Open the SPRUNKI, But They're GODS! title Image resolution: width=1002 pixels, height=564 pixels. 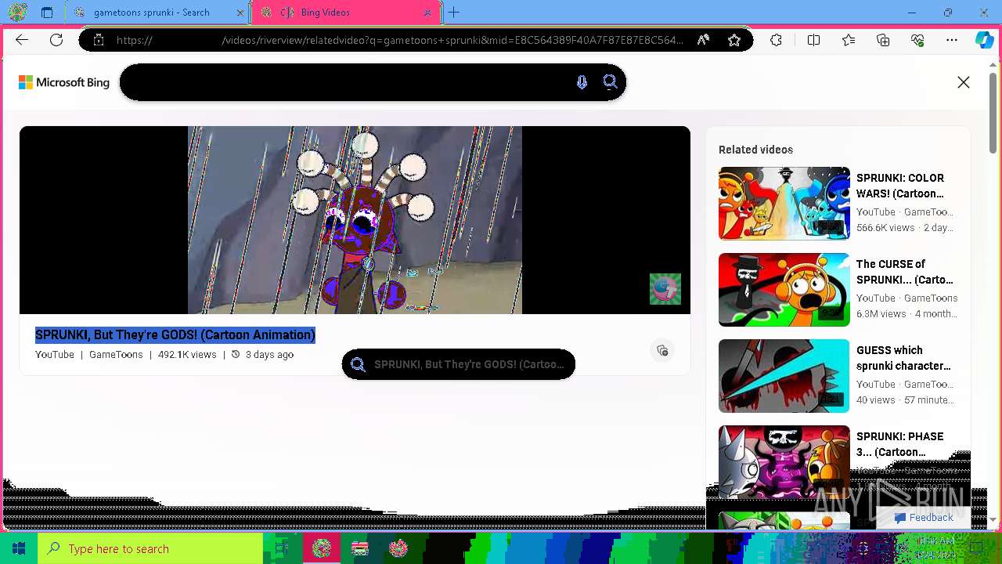coord(175,335)
